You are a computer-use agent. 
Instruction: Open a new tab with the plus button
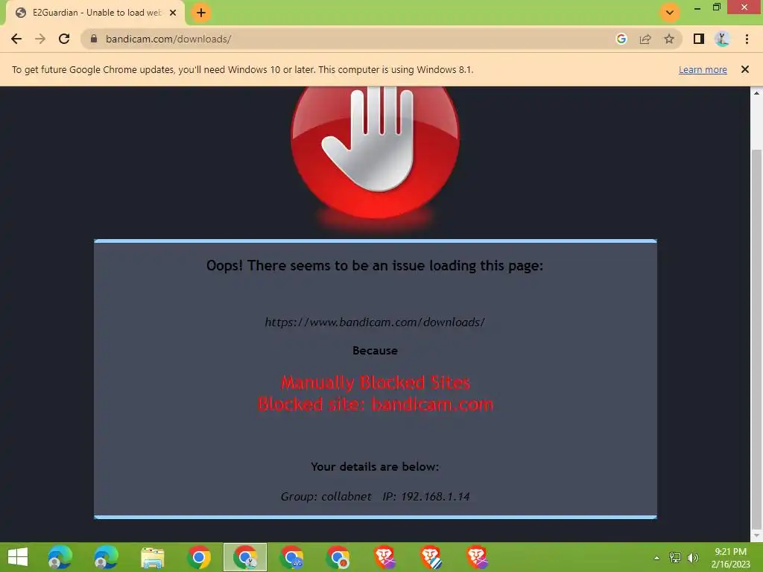201,13
